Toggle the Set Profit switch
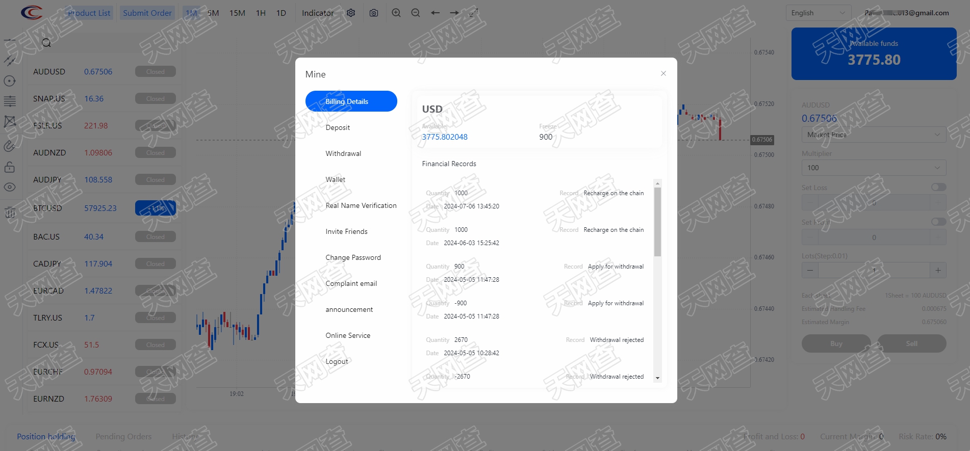 tap(938, 222)
